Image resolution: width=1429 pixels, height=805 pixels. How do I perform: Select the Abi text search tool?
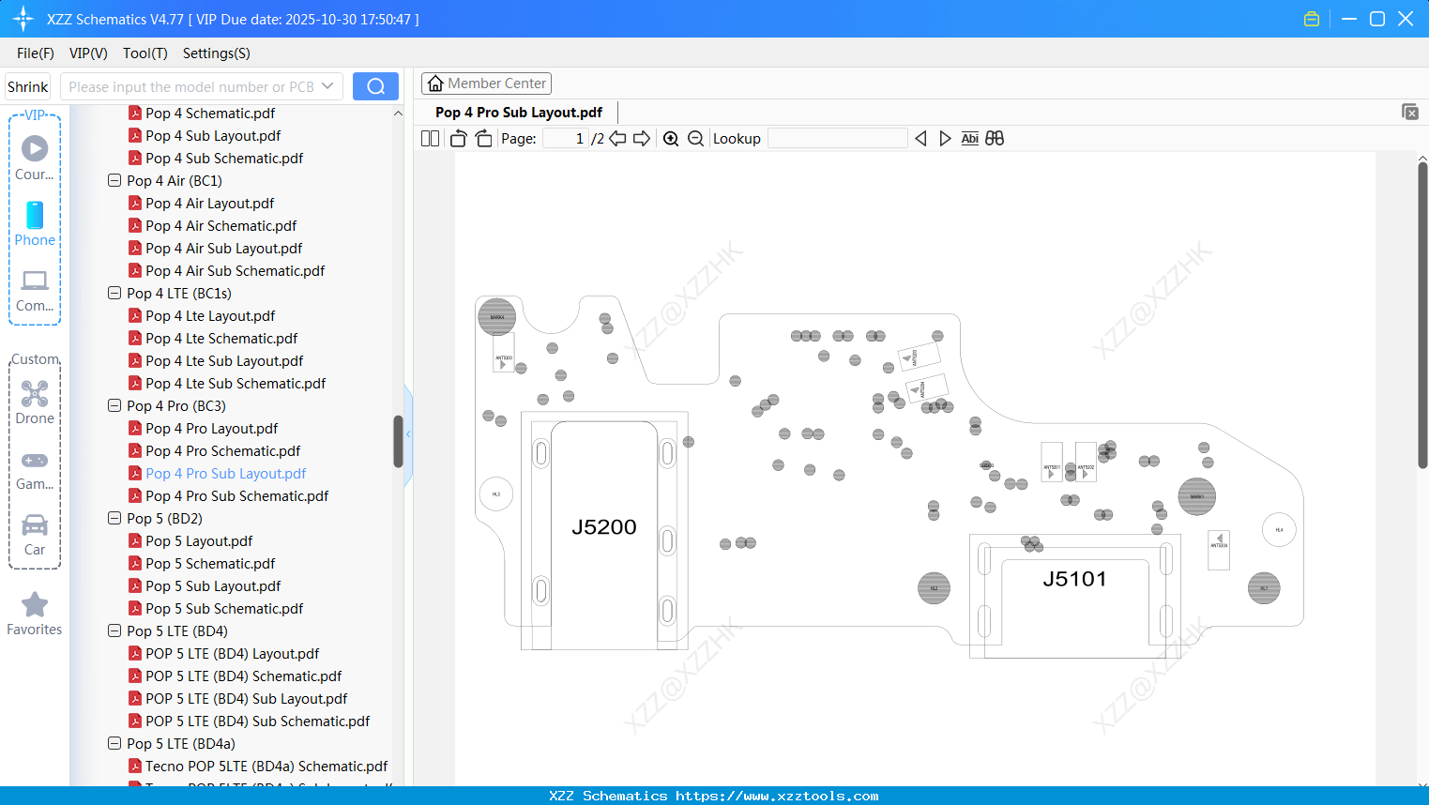pyautogui.click(x=969, y=138)
